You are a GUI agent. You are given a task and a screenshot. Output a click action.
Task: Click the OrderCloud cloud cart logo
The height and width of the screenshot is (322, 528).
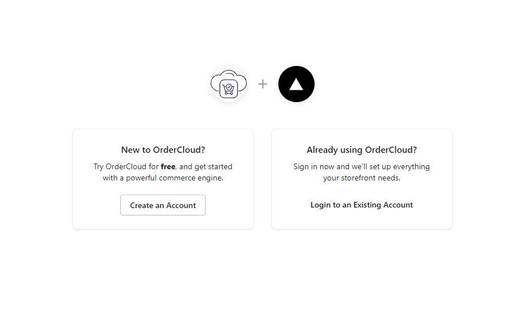click(229, 84)
